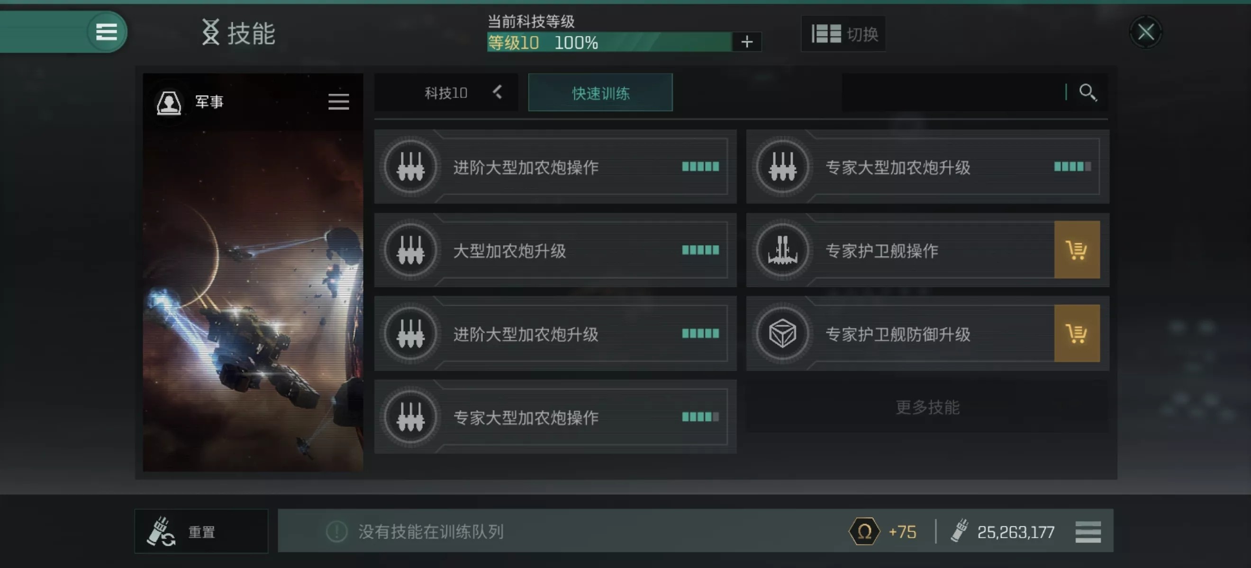Click the search magnifier icon
Viewport: 1251px width, 568px height.
[1088, 92]
